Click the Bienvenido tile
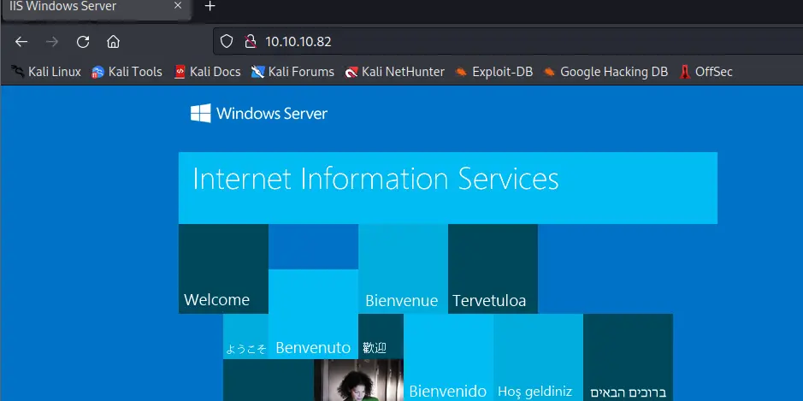 coord(449,357)
